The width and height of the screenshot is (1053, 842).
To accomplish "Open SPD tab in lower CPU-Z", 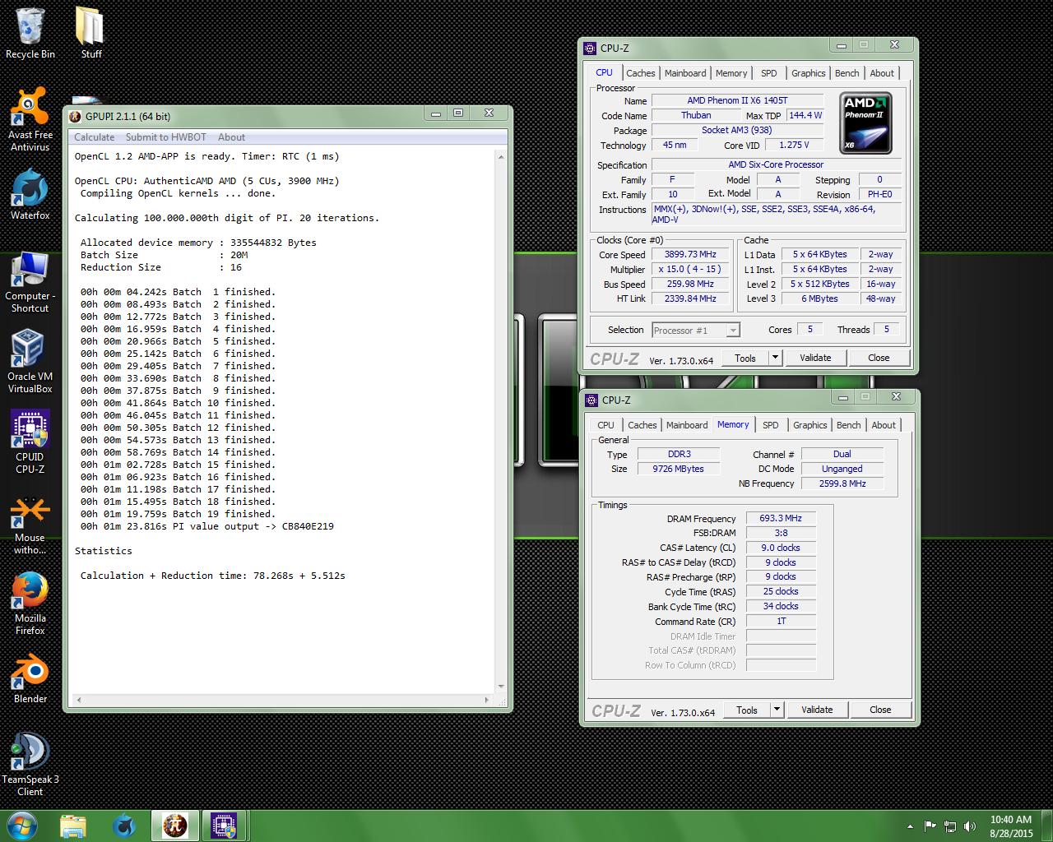I will pos(771,425).
